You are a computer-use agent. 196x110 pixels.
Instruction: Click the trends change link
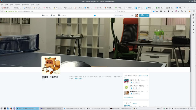click(x=135, y=103)
